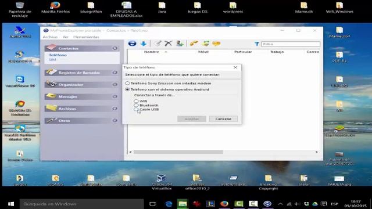
Task: Click the yellow chat bubble message icon
Action: [216, 44]
